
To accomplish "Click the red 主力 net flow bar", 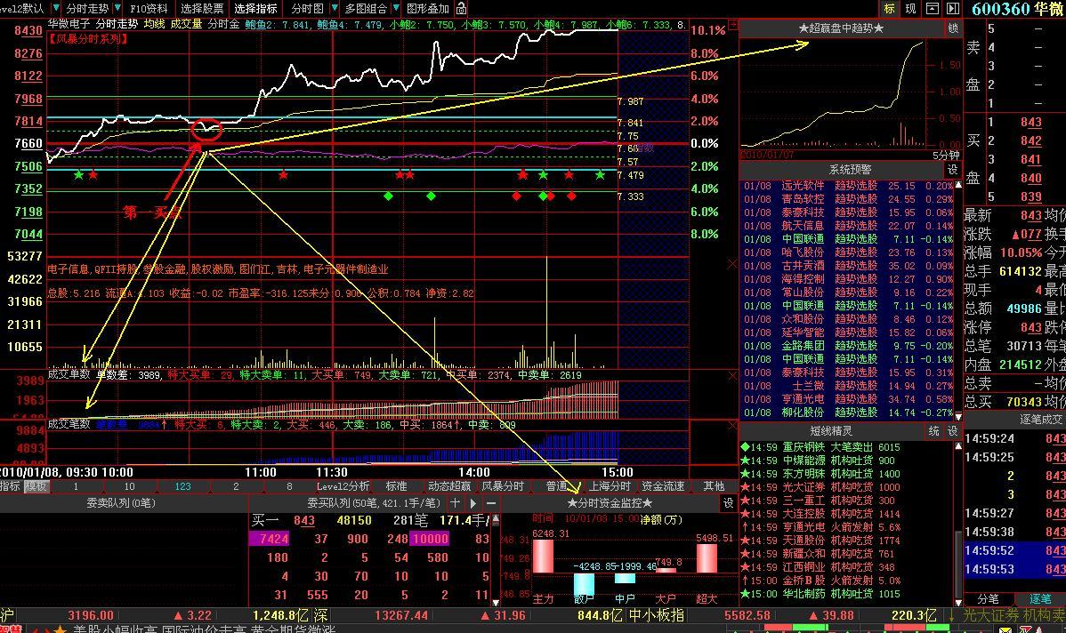I will 543,556.
